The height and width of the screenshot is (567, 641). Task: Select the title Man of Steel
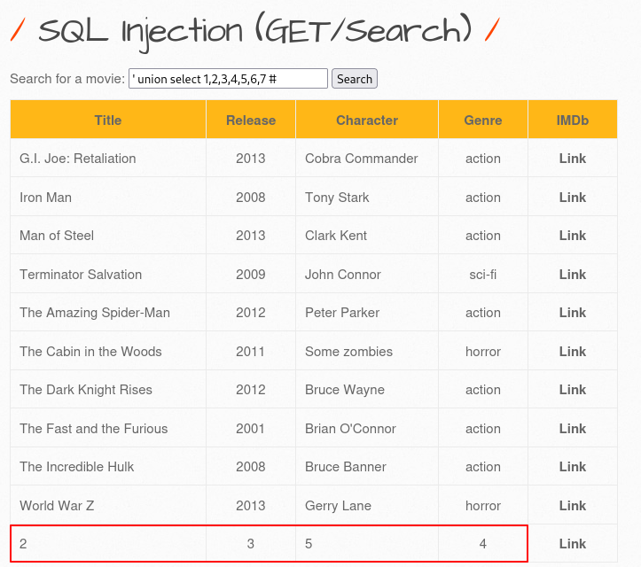click(57, 236)
